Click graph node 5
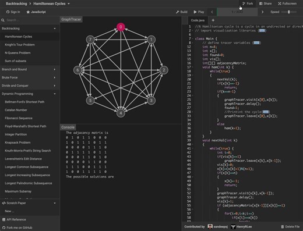The width and height of the screenshot is (303, 231). click(x=90, y=101)
